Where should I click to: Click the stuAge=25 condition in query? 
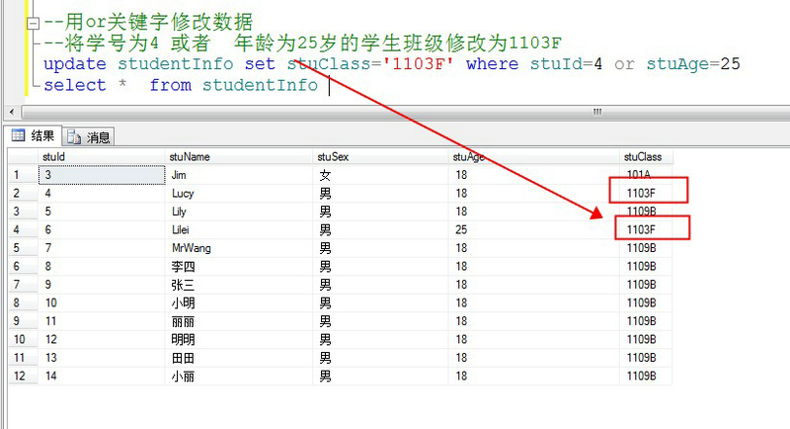pos(693,64)
